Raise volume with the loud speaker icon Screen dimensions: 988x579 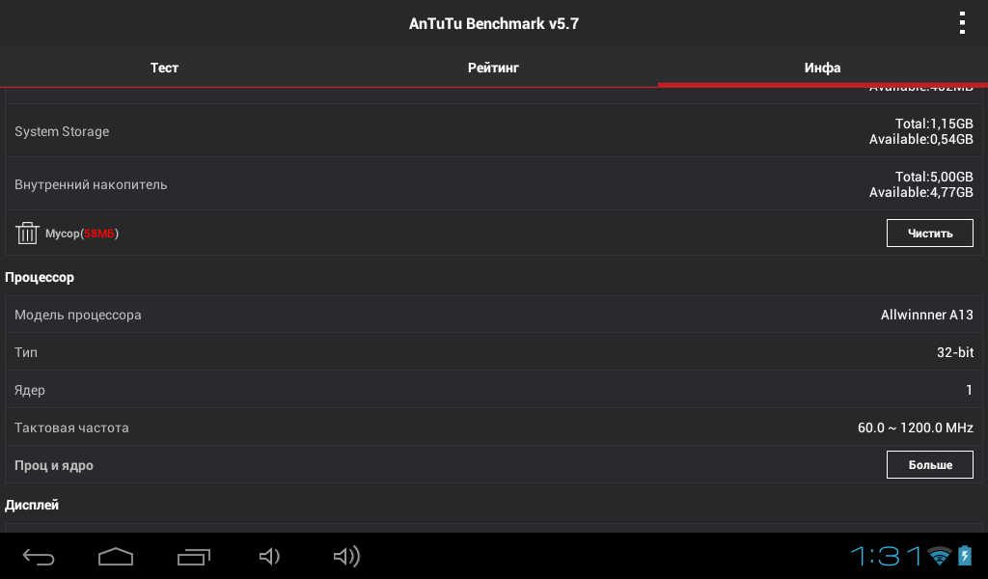coord(346,556)
